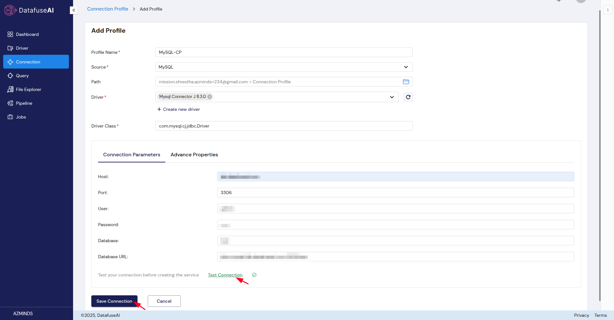Open the Dashboard section in sidebar

27,34
